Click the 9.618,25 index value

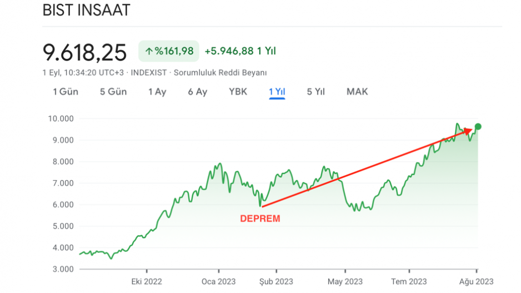85,52
